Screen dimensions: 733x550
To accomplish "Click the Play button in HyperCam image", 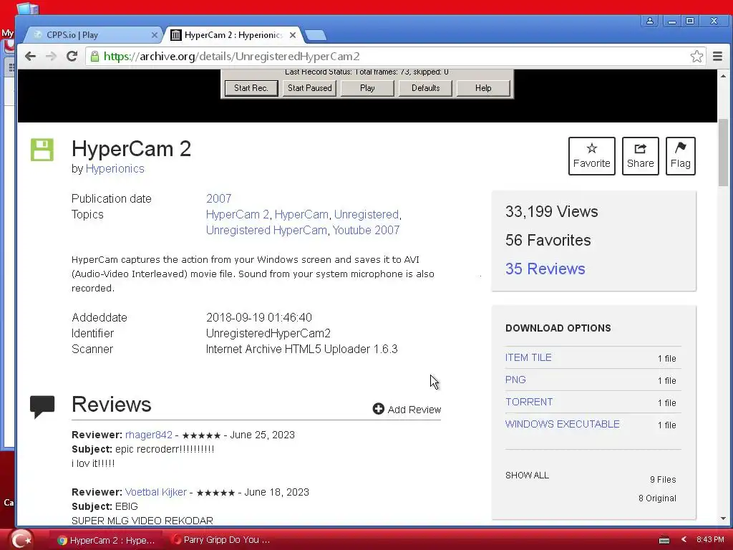I will [x=367, y=88].
